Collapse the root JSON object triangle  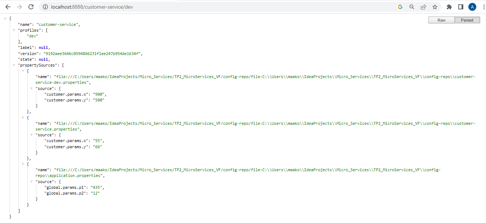(x=5, y=18)
